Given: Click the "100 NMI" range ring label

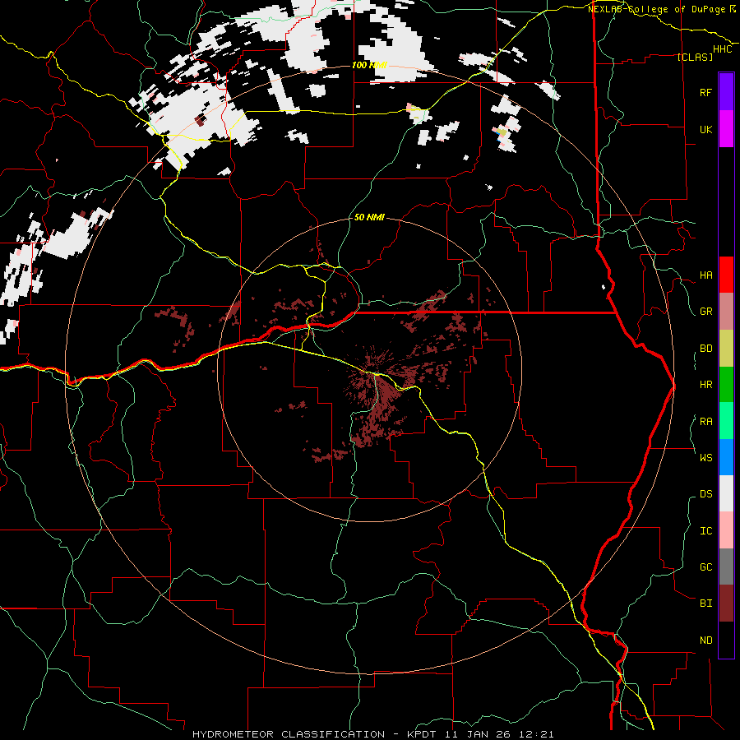Looking at the screenshot, I should click(x=369, y=65).
